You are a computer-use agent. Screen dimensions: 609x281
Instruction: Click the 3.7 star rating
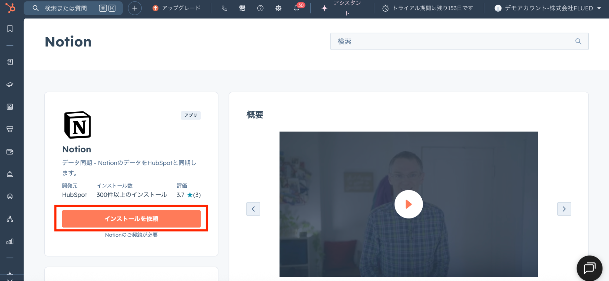click(189, 195)
